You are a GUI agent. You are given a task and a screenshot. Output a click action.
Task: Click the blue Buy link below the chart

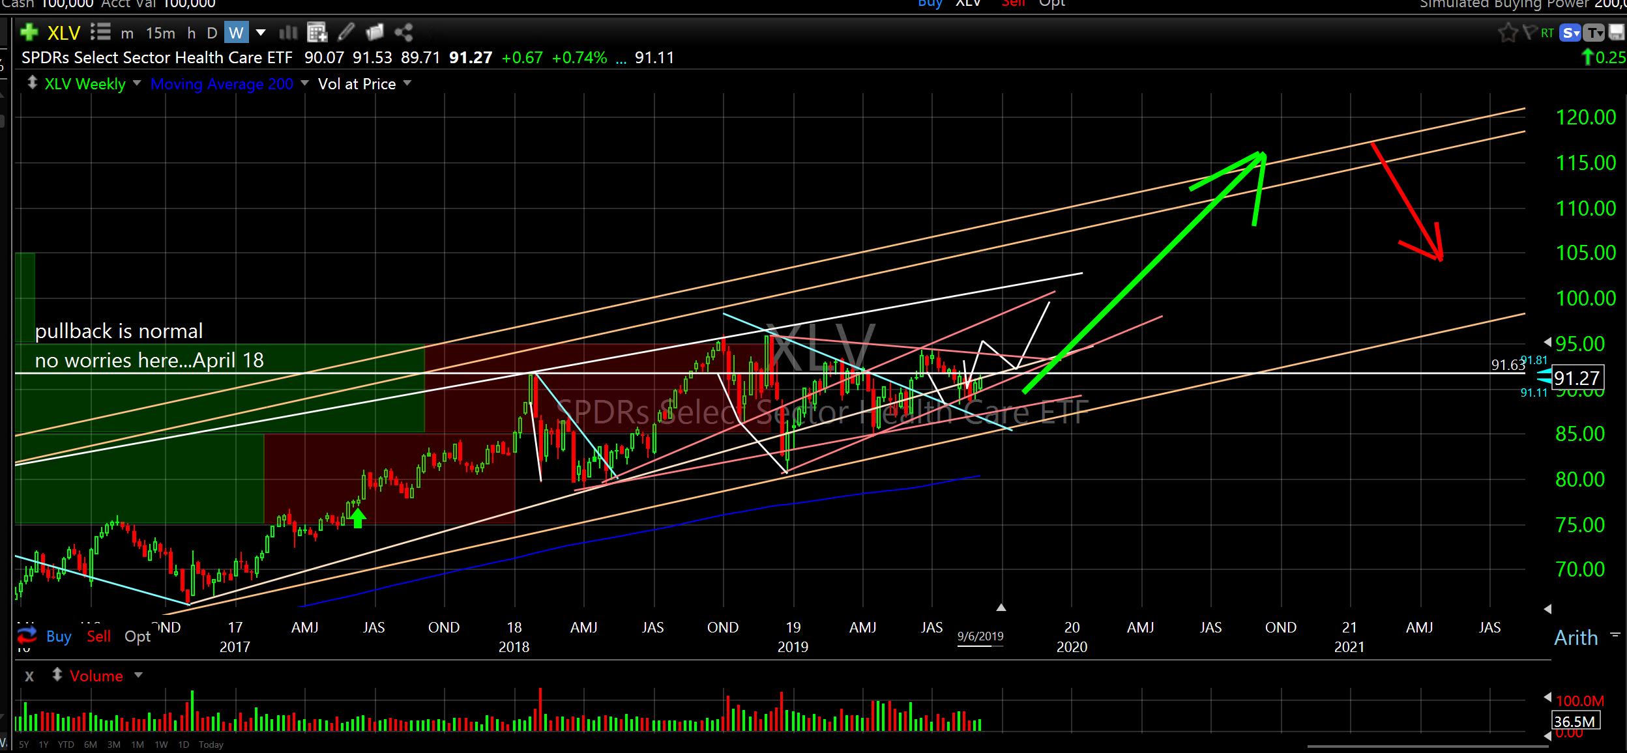[59, 636]
